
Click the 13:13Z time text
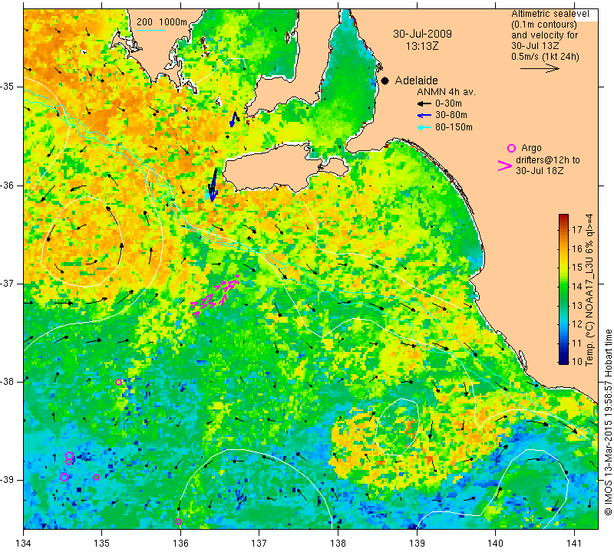(x=421, y=46)
